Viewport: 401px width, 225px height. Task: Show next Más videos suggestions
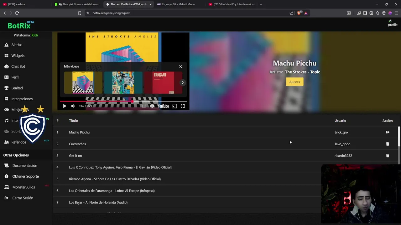click(183, 82)
